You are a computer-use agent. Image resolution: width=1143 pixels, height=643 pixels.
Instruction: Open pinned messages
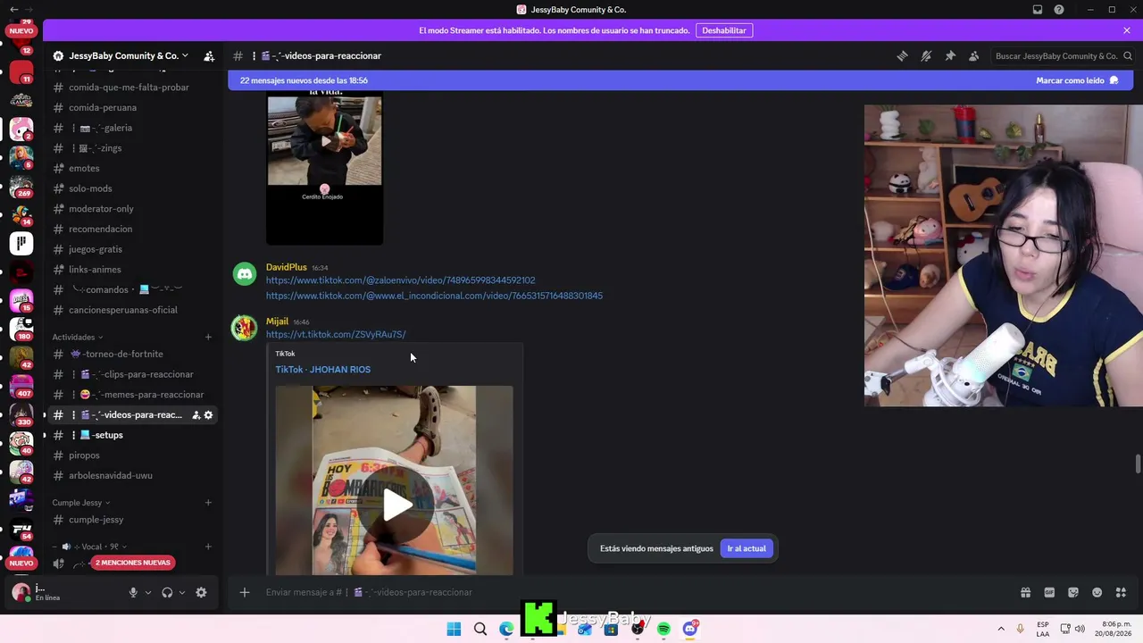[950, 55]
